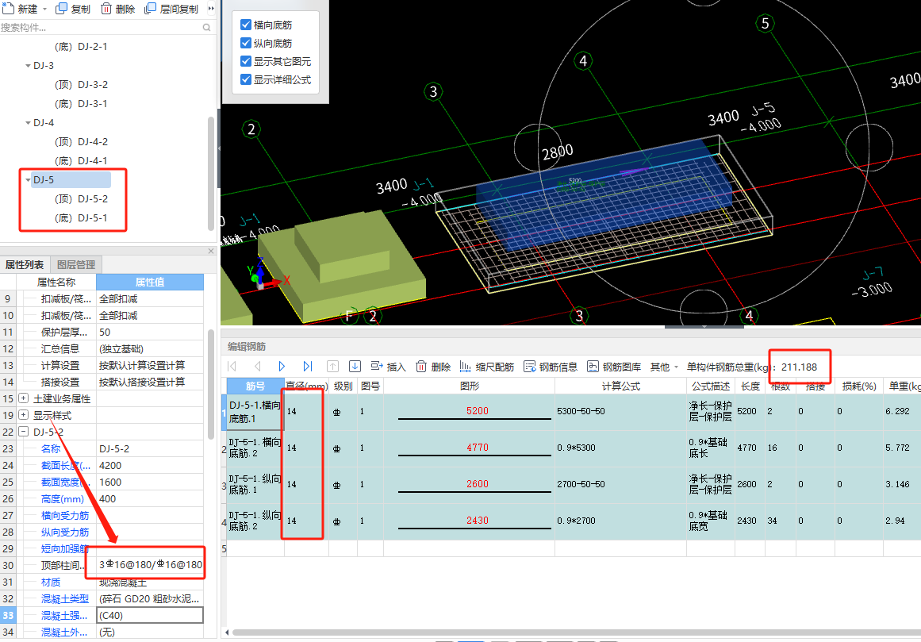This screenshot has width=921, height=642.
Task: Toggle 横向底筋 checkbox
Action: pos(246,25)
